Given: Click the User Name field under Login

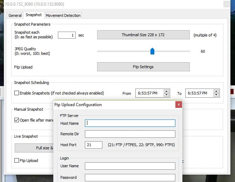Looking at the screenshot, I should coord(130,166).
